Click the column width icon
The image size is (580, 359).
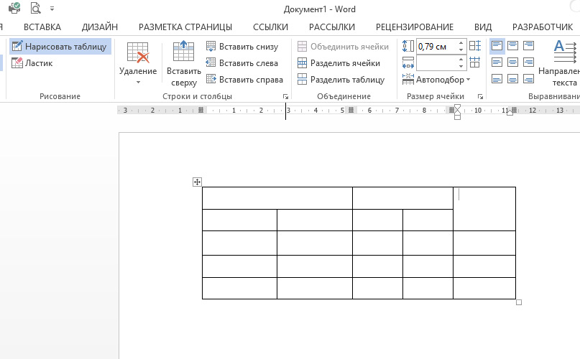[x=408, y=63]
